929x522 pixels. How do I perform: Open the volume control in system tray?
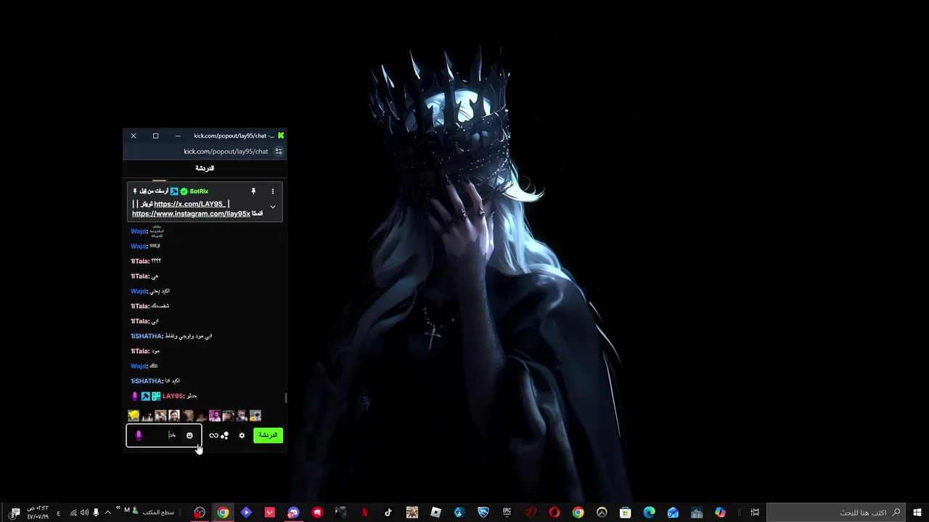coord(84,513)
